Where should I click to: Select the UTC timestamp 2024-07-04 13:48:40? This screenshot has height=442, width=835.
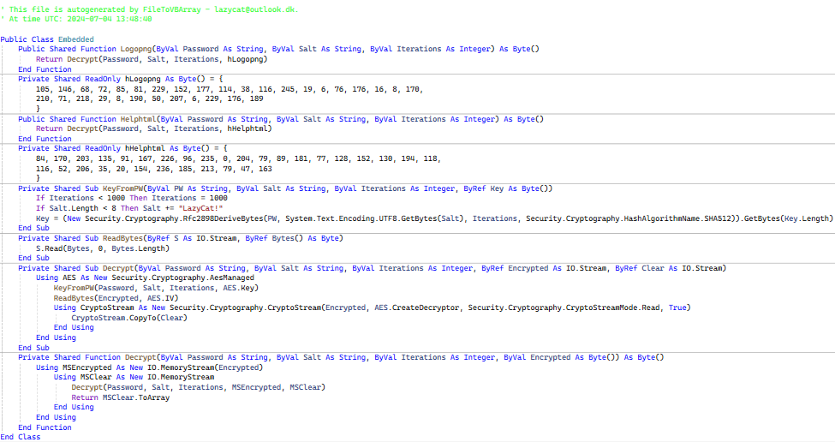[x=109, y=19]
